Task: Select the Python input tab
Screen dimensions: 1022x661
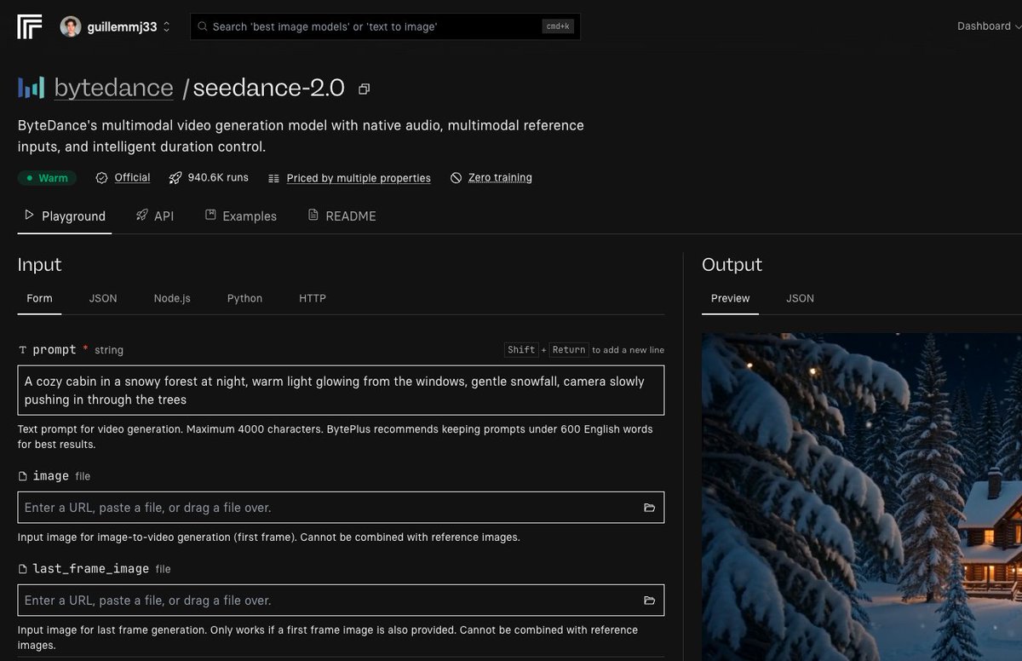Action: (244, 298)
